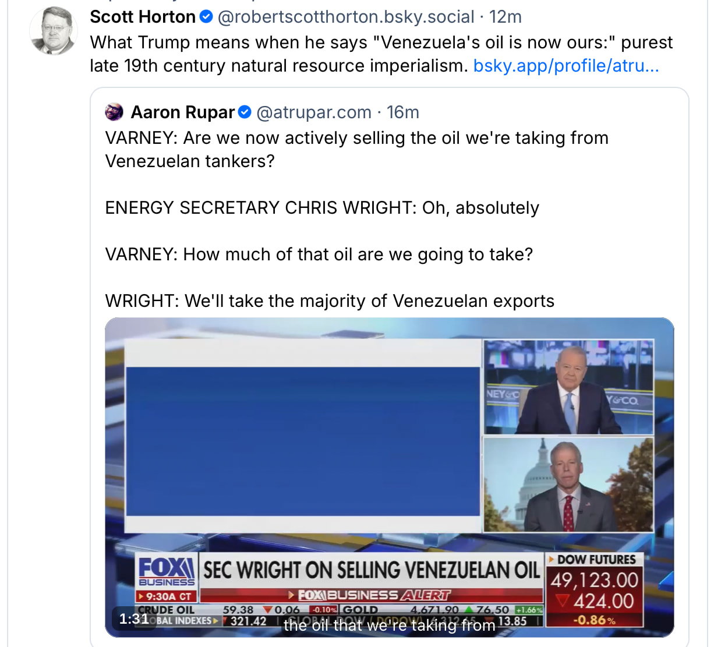The width and height of the screenshot is (714, 647).
Task: Open the Aaron Rupar display name
Action: (182, 112)
